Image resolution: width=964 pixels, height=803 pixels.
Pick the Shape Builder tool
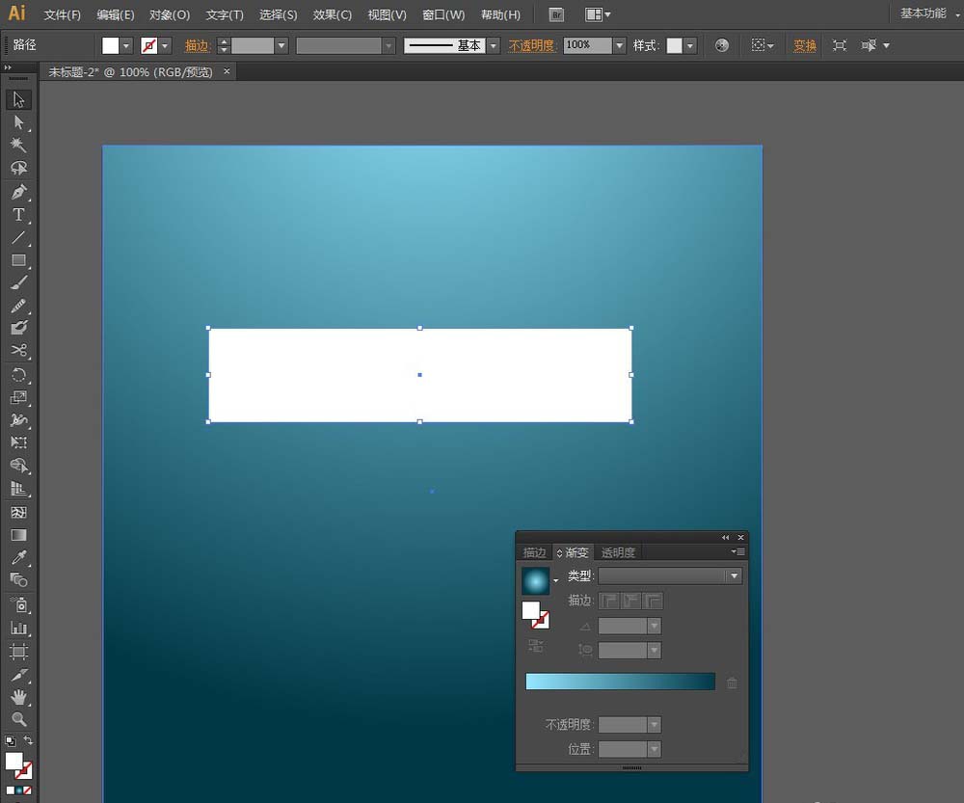(18, 466)
